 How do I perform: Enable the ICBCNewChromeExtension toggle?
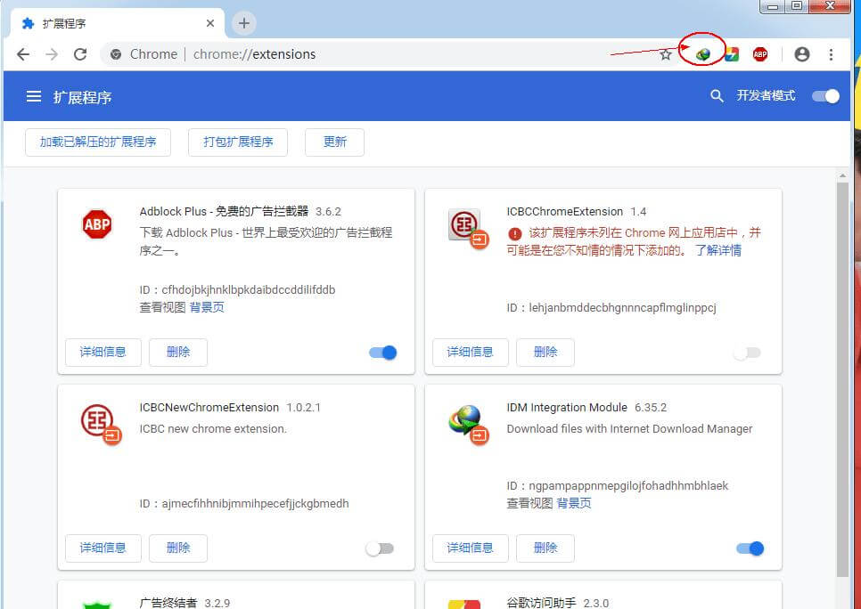point(380,548)
